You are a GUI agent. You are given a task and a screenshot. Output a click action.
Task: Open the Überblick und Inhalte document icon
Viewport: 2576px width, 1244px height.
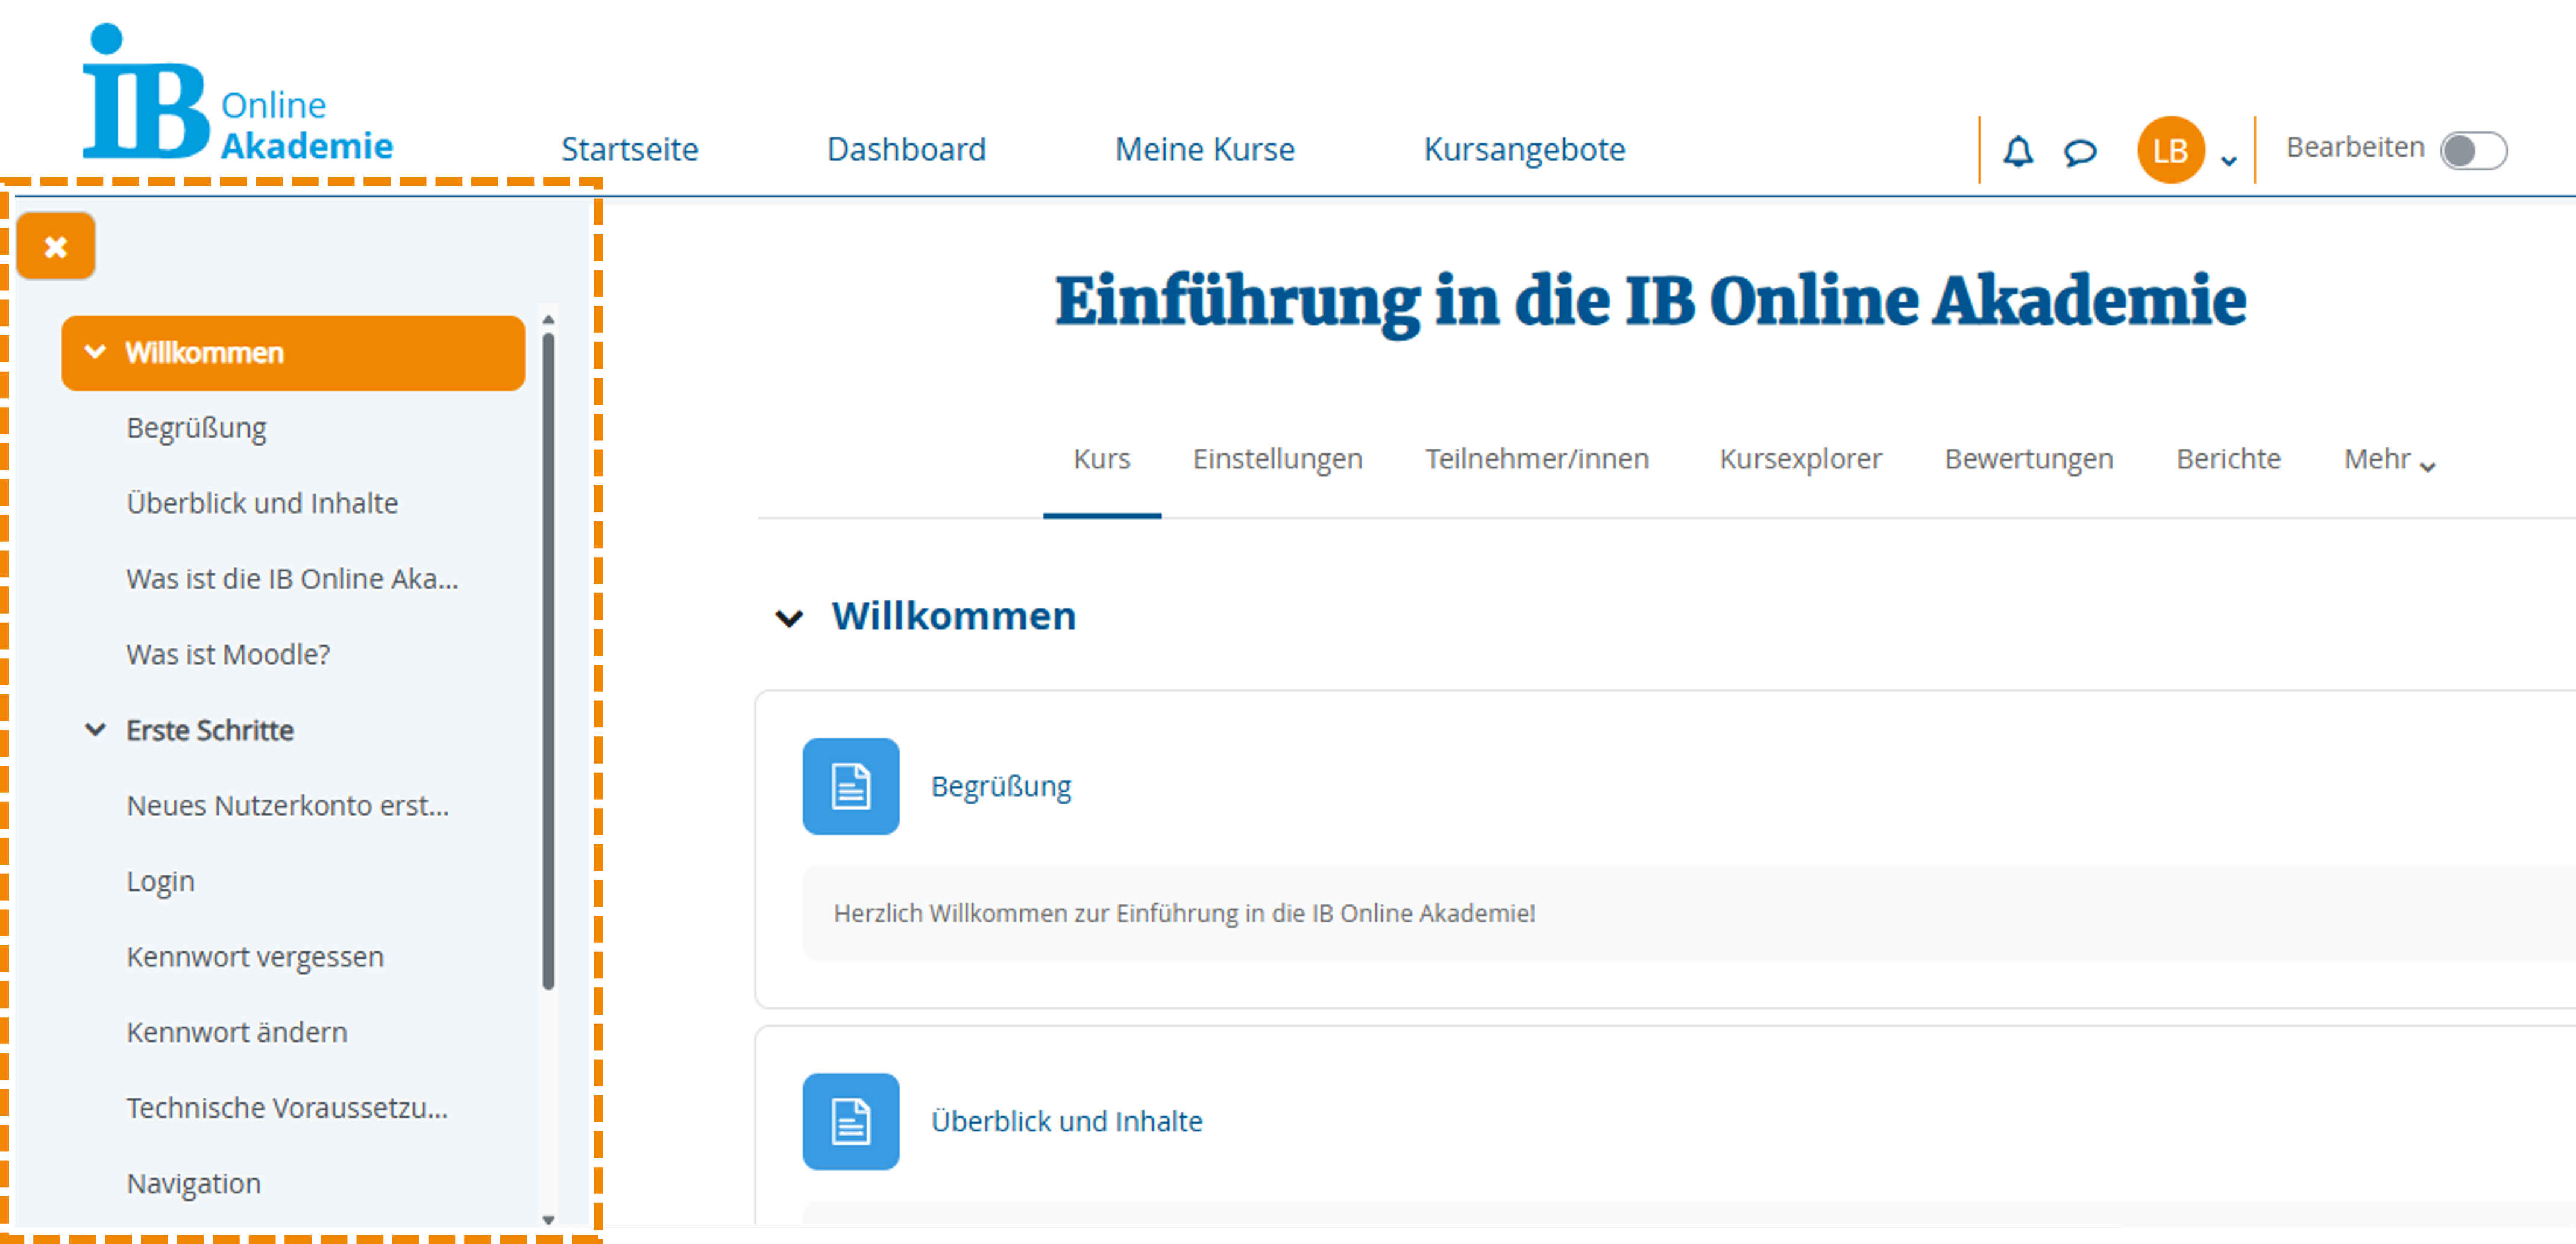pyautogui.click(x=850, y=1122)
